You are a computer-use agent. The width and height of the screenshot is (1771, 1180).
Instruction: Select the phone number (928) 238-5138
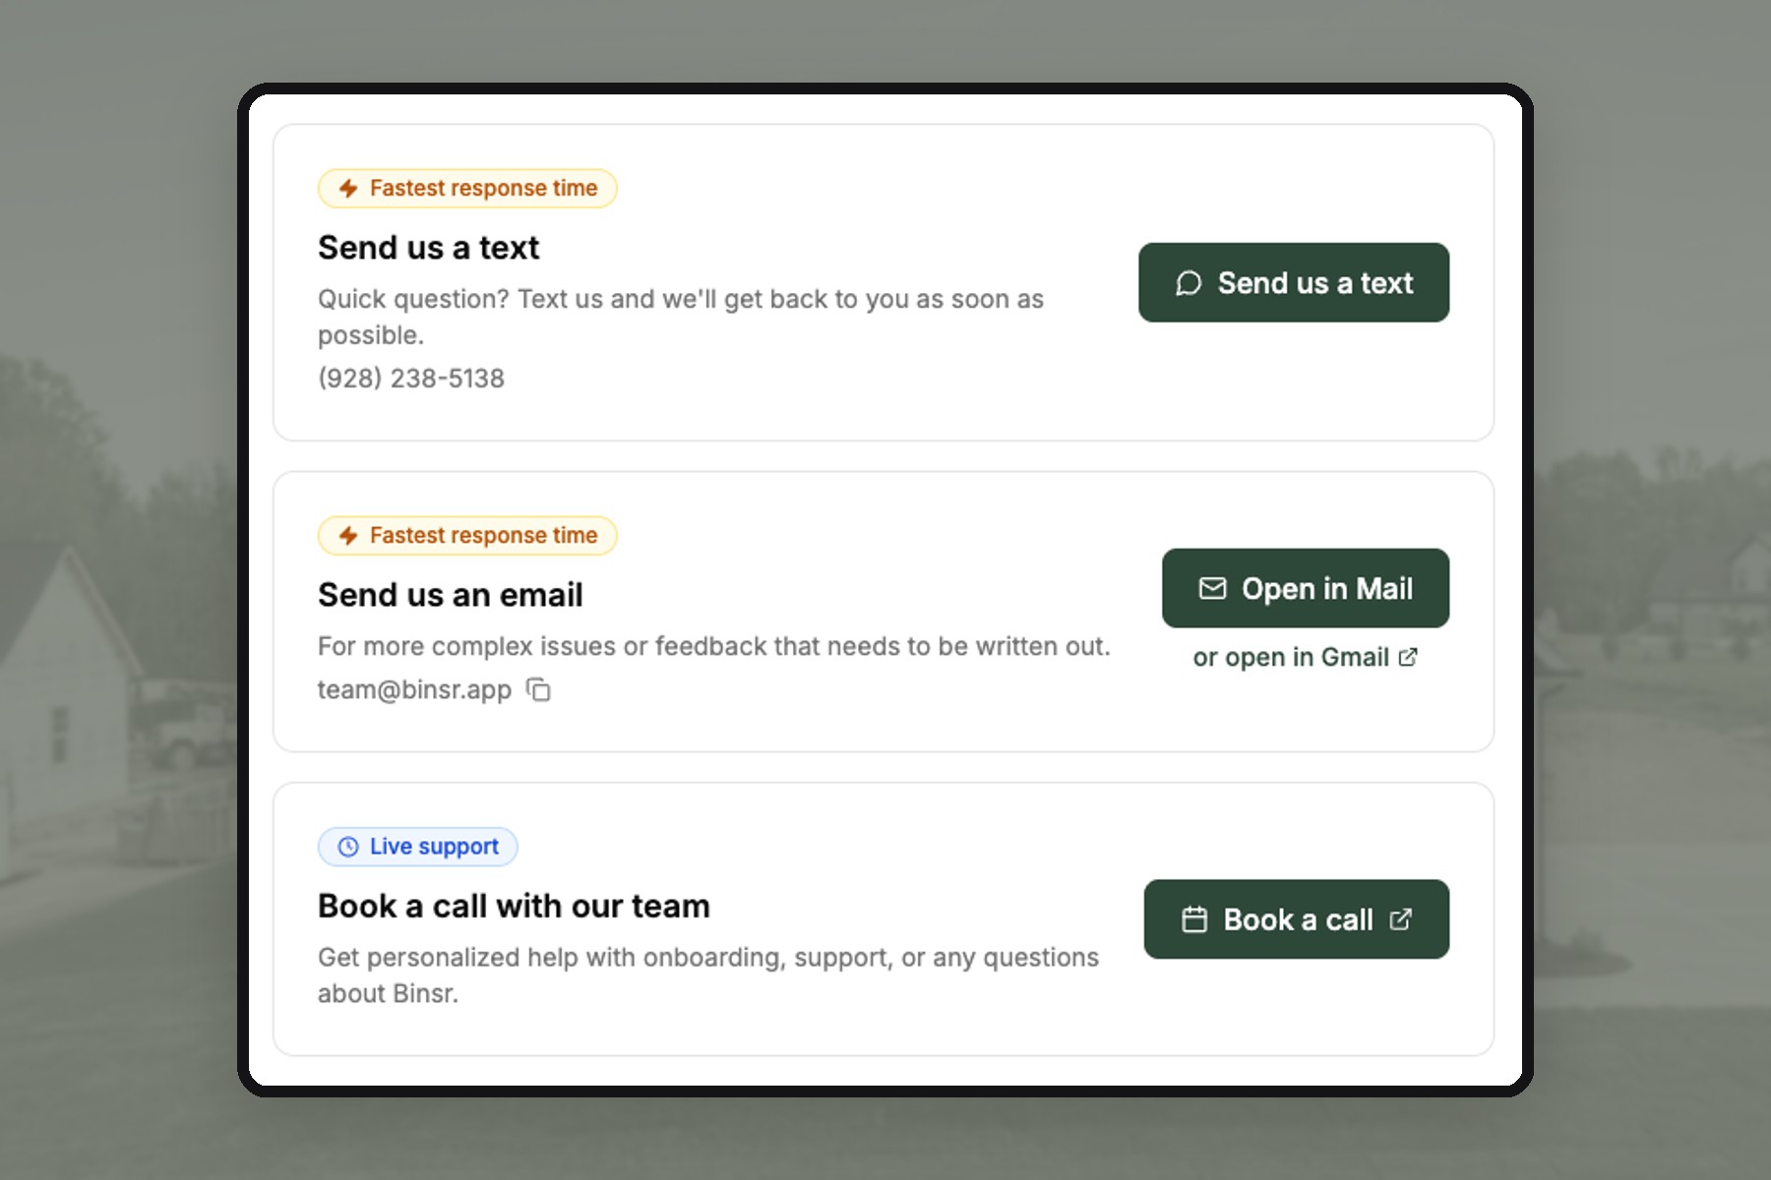(x=411, y=379)
